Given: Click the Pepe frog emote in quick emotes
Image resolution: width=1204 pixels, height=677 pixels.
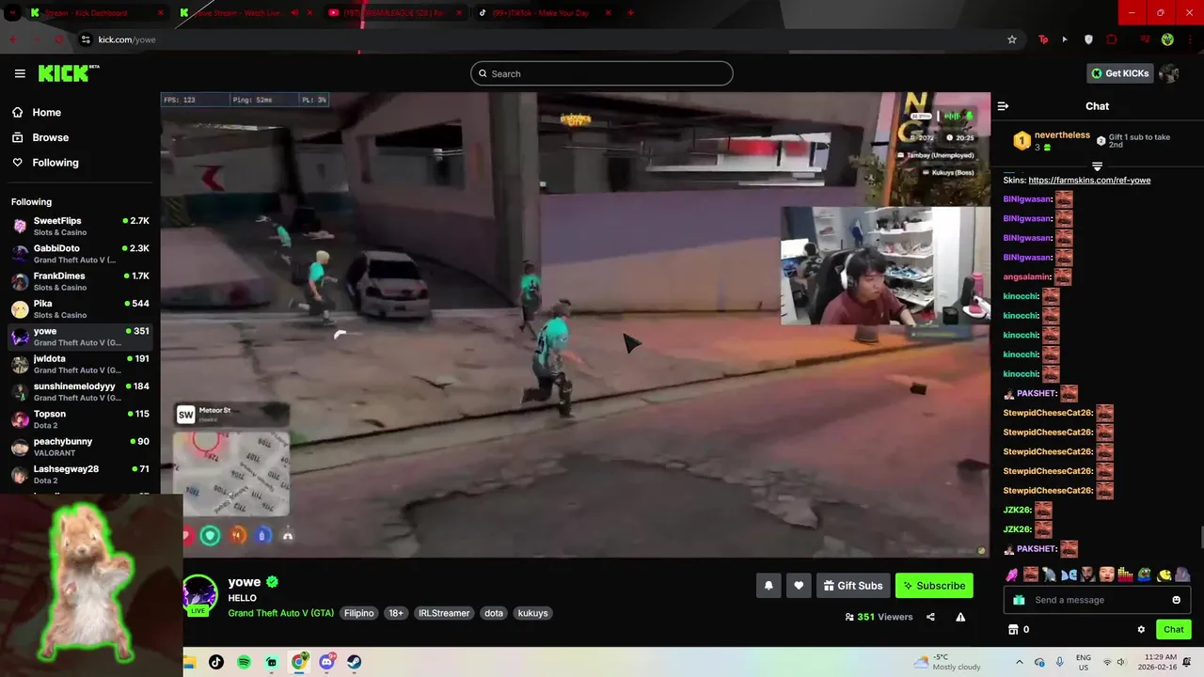Looking at the screenshot, I should pos(1145,575).
